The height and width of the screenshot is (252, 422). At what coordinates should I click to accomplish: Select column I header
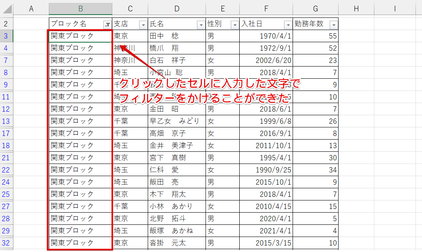click(395, 9)
